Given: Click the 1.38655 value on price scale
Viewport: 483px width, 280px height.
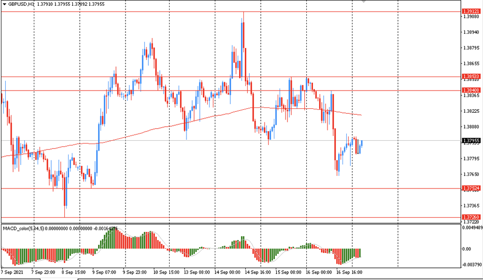Looking at the screenshot, I should pyautogui.click(x=471, y=63).
